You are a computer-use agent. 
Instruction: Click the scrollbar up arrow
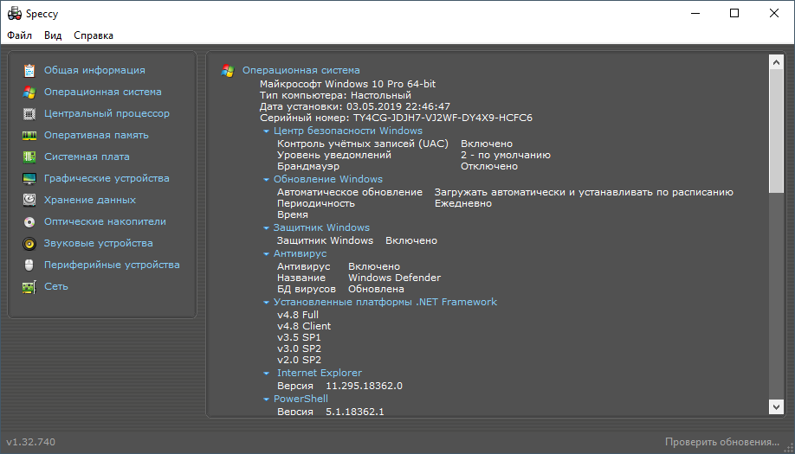coord(776,62)
